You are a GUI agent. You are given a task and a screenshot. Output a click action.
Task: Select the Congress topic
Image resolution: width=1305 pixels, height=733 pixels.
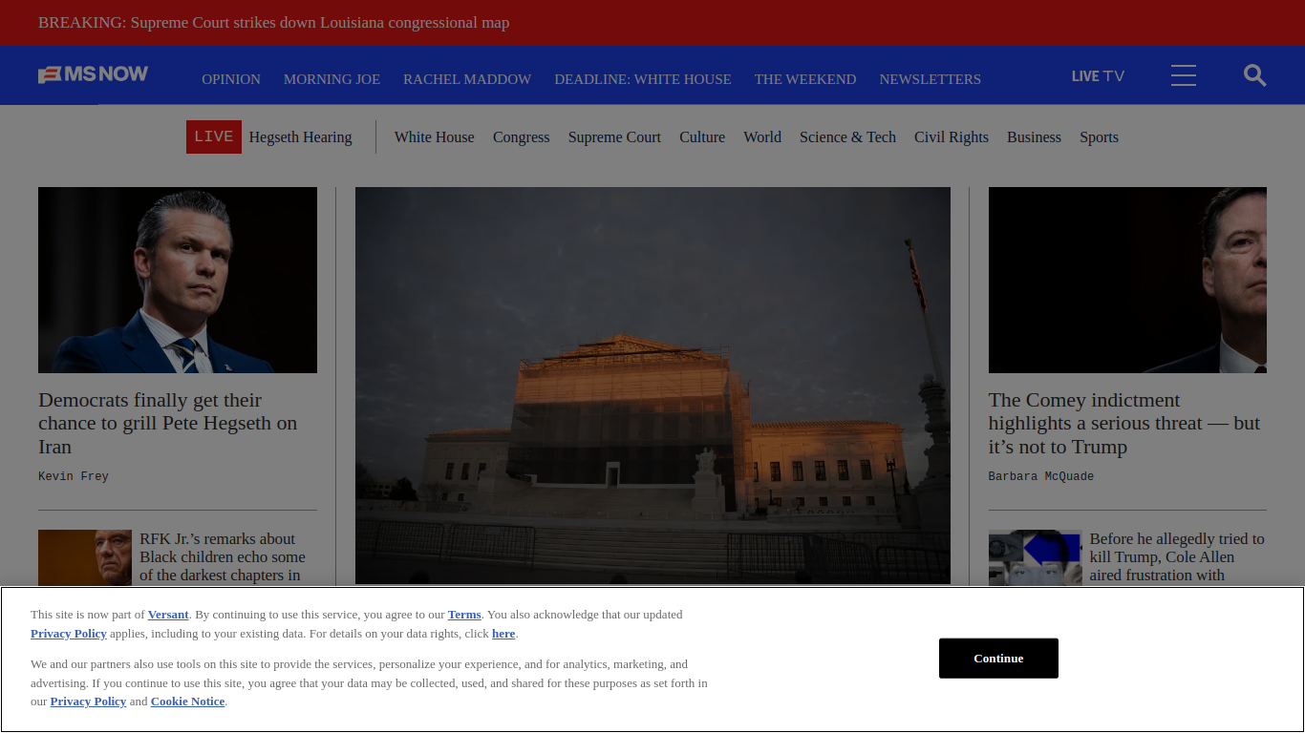(x=522, y=137)
